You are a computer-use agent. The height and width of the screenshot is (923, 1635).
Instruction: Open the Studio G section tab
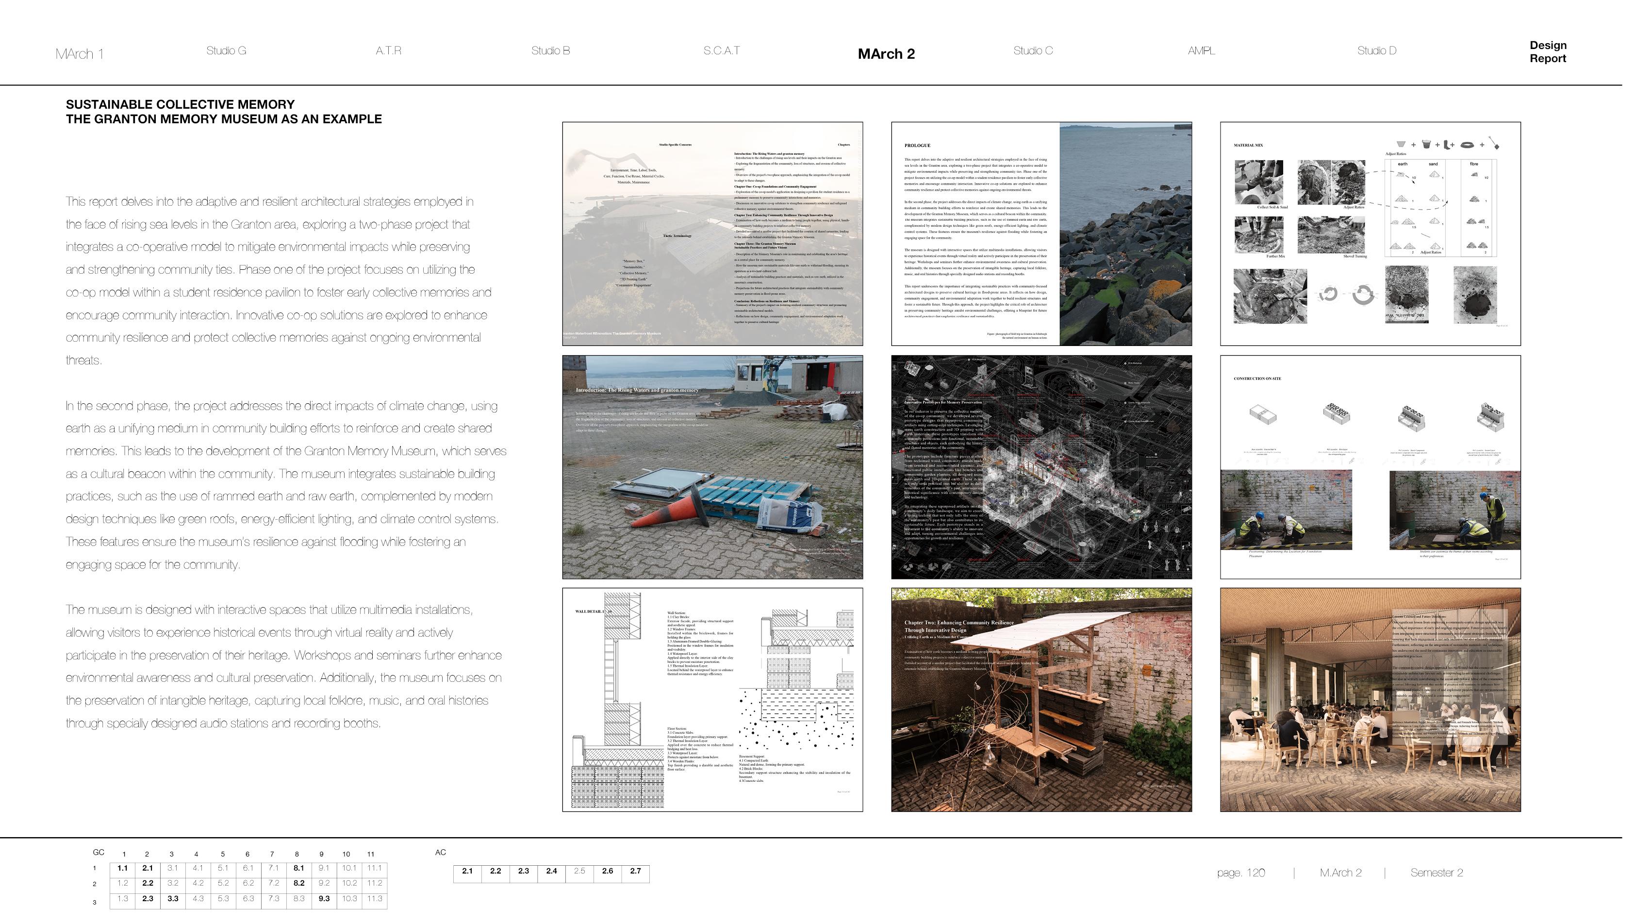pos(226,51)
